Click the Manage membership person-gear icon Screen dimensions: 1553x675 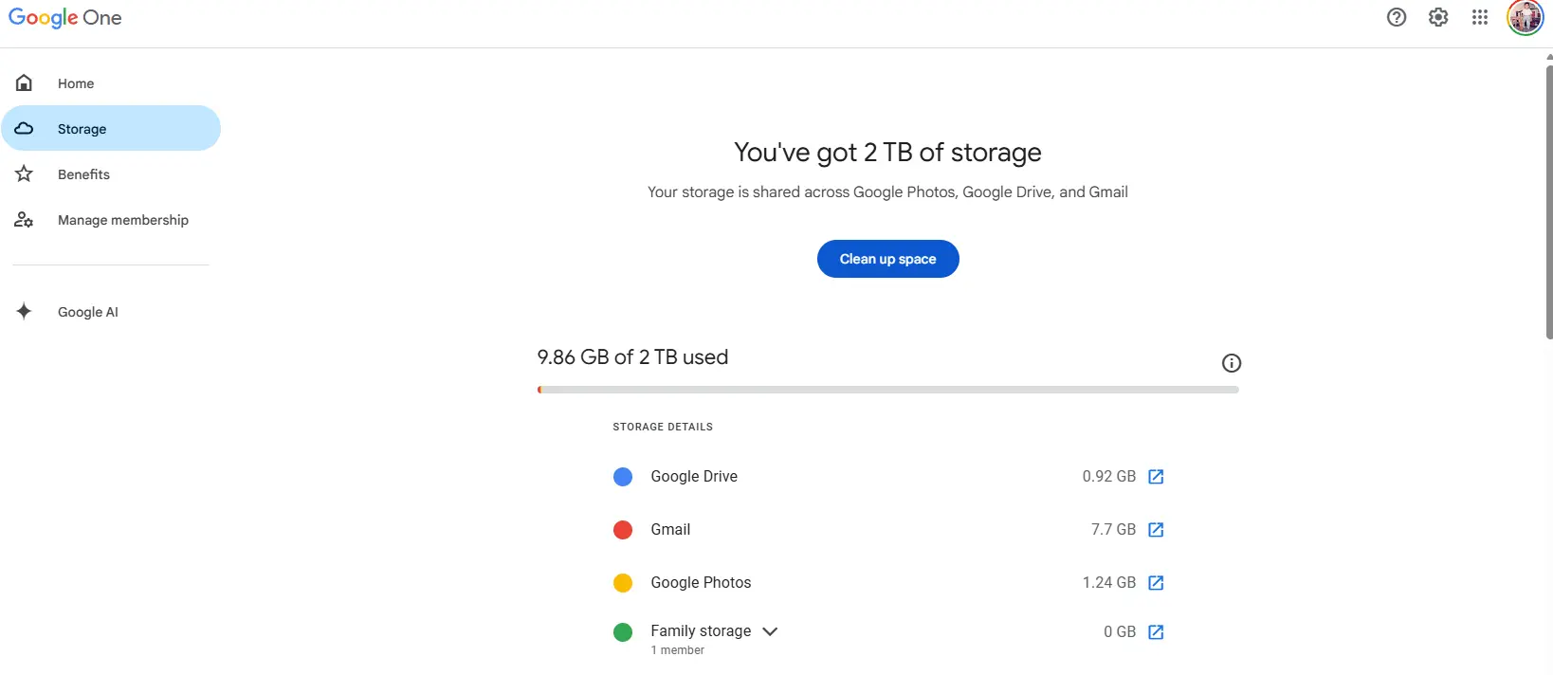tap(24, 220)
